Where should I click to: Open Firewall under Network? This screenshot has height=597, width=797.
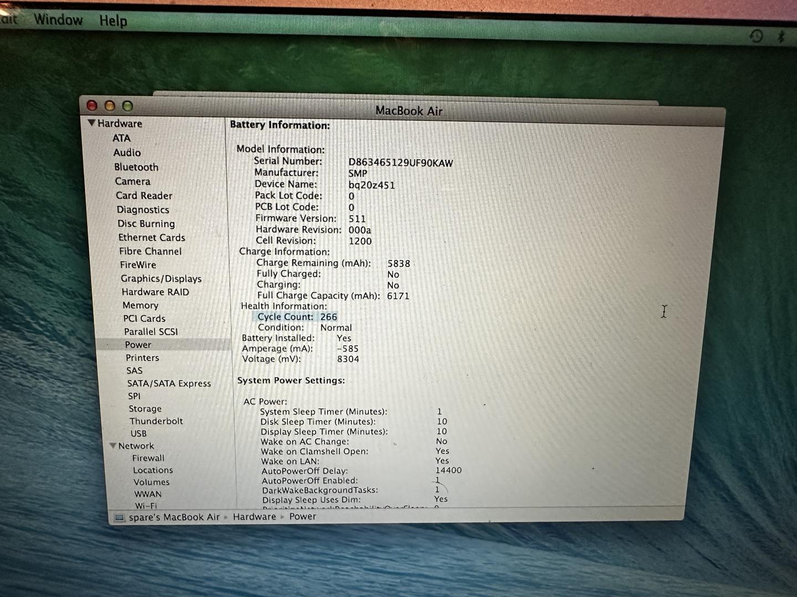pyautogui.click(x=148, y=458)
